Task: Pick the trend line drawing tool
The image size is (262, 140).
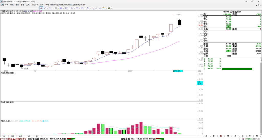Action: 45,8
